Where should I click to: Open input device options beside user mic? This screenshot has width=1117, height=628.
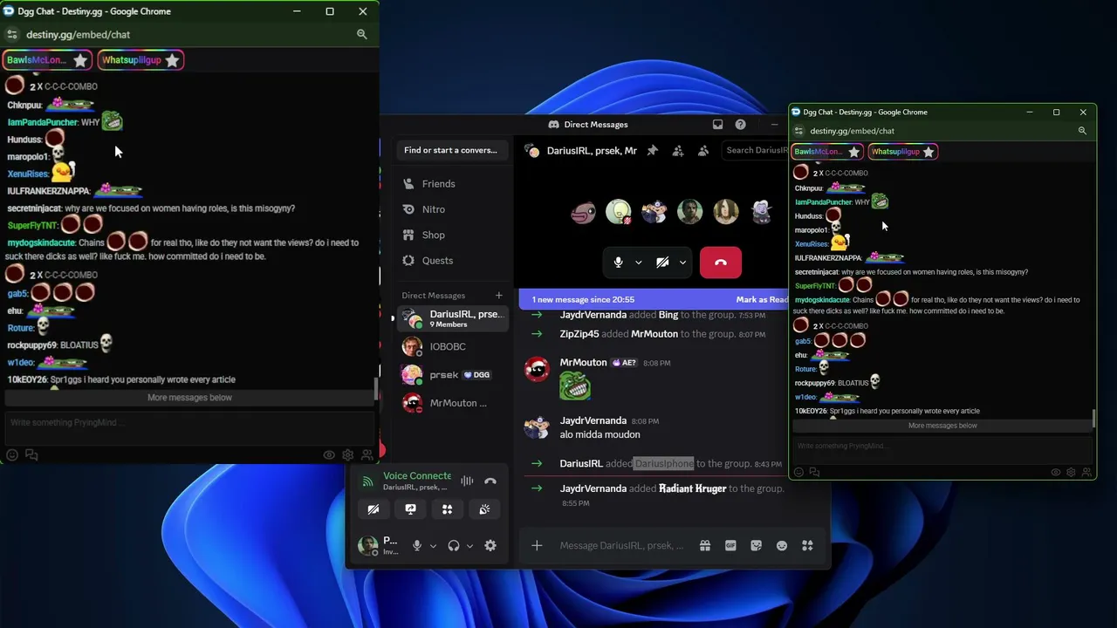click(x=433, y=546)
